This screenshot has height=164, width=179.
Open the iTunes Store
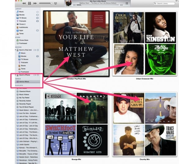point(24,40)
